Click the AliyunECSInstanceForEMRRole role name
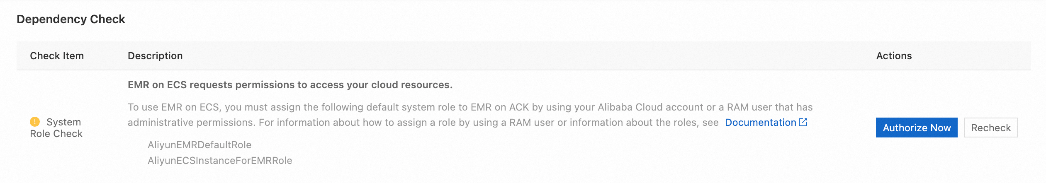Viewport: 1046px width, 183px height. 220,161
